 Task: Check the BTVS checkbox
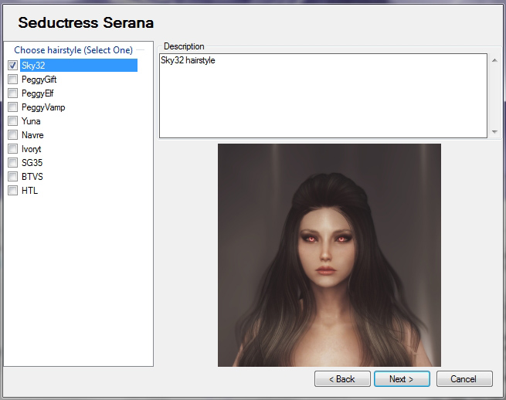click(x=12, y=177)
